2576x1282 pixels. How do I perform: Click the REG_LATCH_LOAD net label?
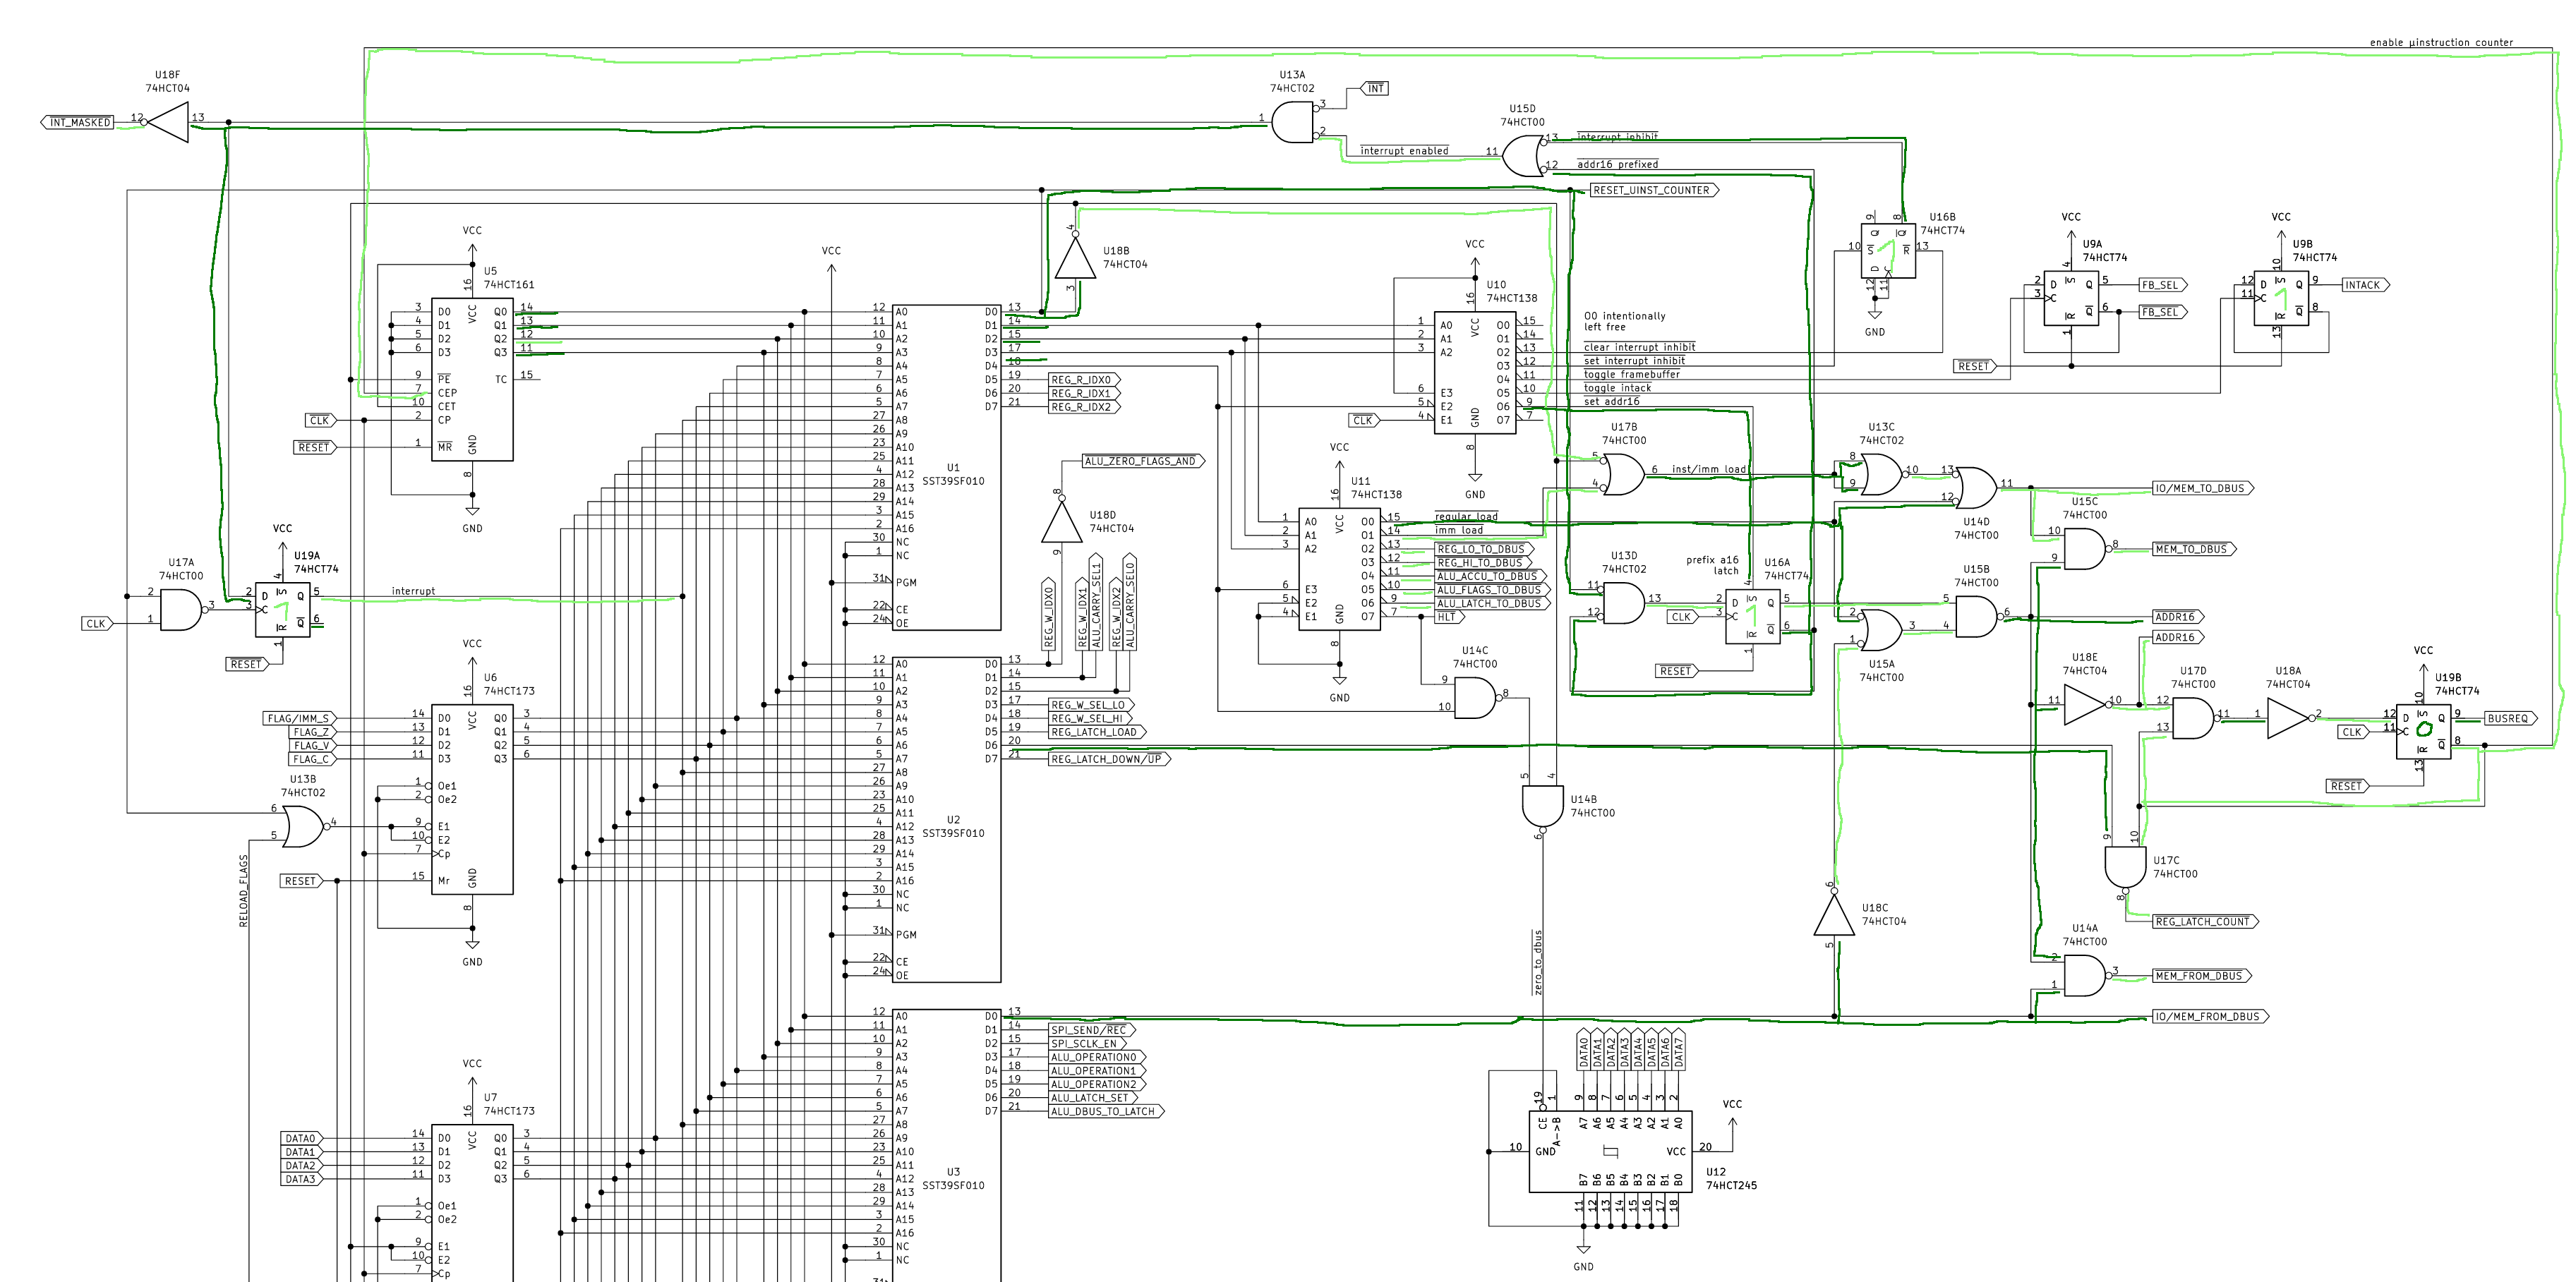tap(1097, 732)
